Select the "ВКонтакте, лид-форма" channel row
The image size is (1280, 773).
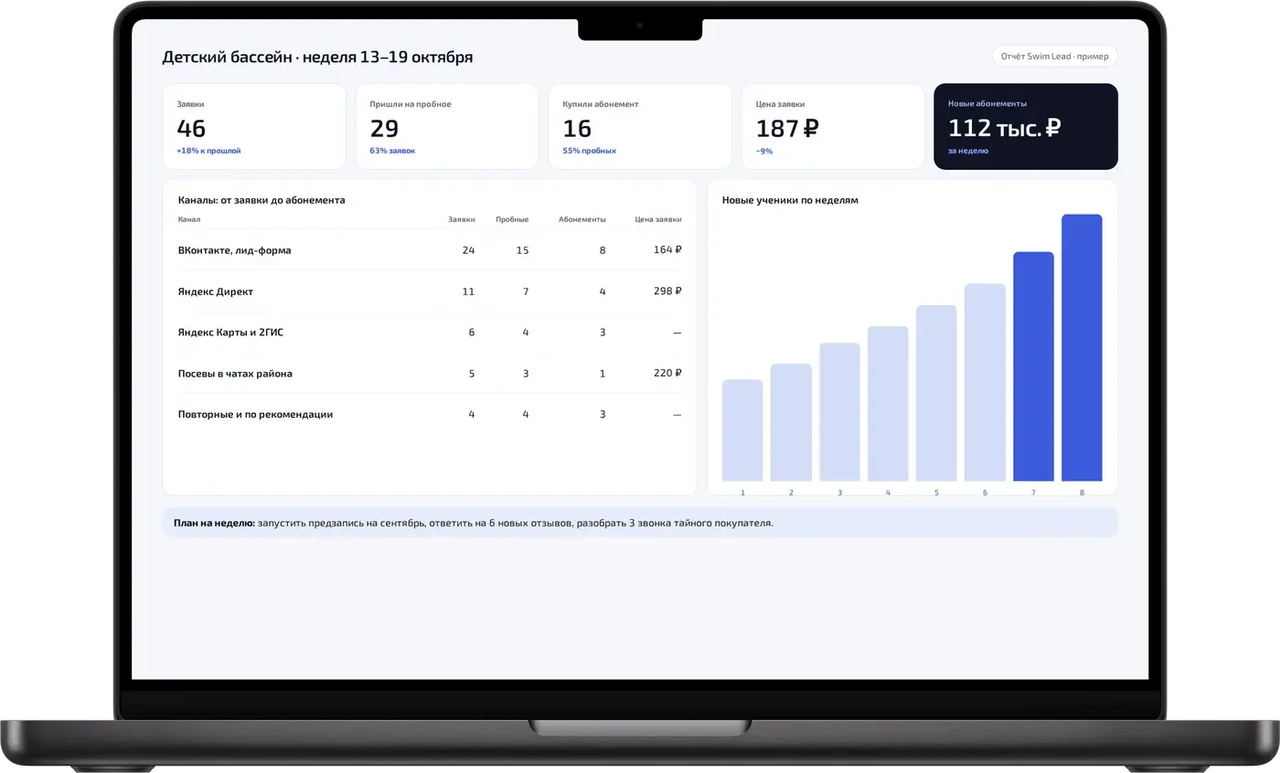(x=430, y=249)
